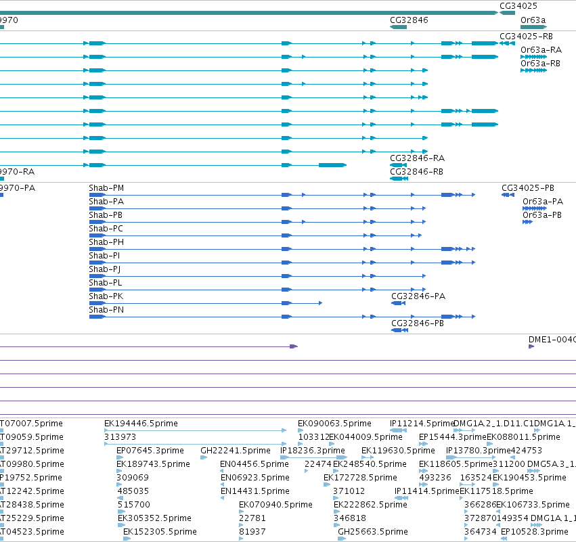Screen dimensions: 576x542
Task: Select the EP10528.3prime EST label
Action: click(x=534, y=532)
